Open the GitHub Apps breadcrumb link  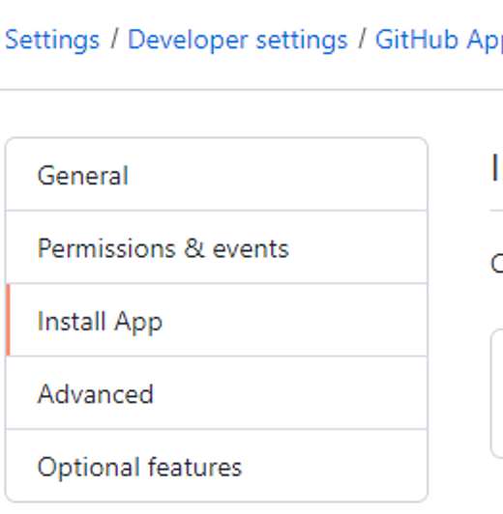pos(439,41)
